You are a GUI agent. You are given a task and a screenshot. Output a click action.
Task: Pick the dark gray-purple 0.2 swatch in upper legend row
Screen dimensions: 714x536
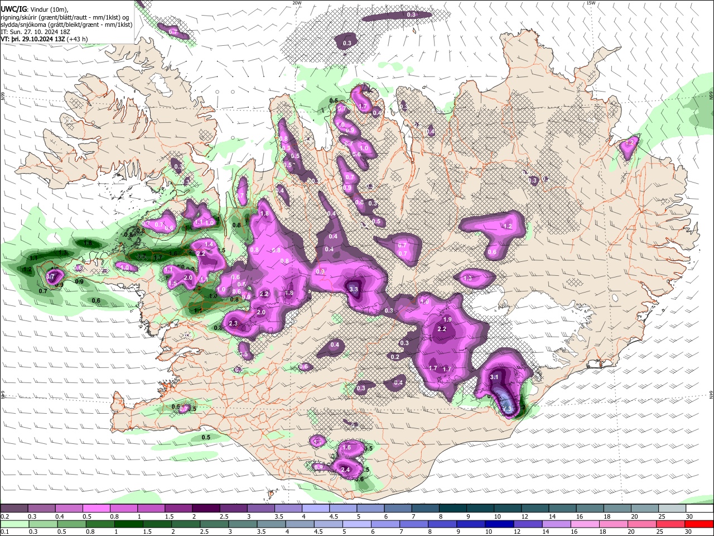point(14,509)
